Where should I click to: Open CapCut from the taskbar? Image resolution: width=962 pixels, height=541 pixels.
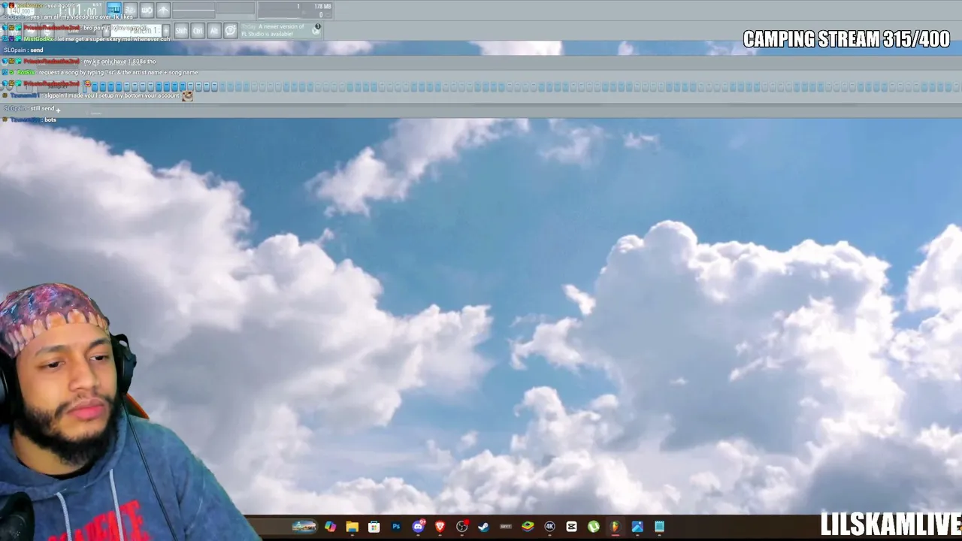coord(571,527)
